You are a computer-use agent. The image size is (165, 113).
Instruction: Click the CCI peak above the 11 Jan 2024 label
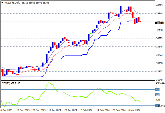[49, 83]
